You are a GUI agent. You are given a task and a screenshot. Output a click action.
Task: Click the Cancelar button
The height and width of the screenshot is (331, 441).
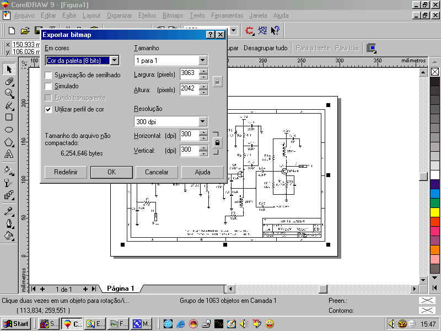tap(157, 172)
